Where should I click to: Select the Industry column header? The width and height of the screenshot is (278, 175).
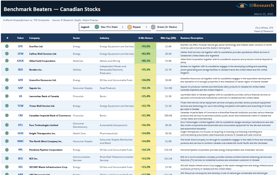coord(104,38)
